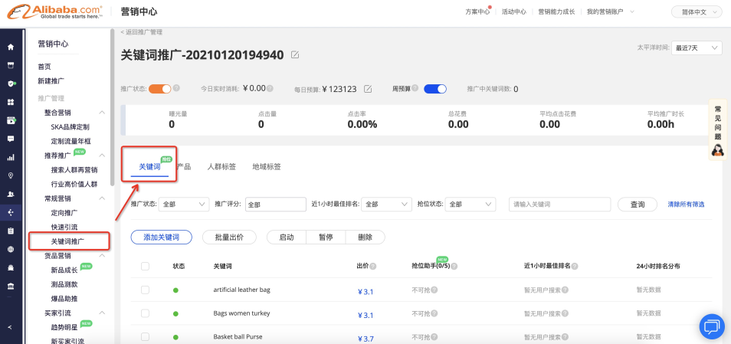Click the edit icon next to 每日预算
Screen dimensions: 731x344
[x=368, y=89]
